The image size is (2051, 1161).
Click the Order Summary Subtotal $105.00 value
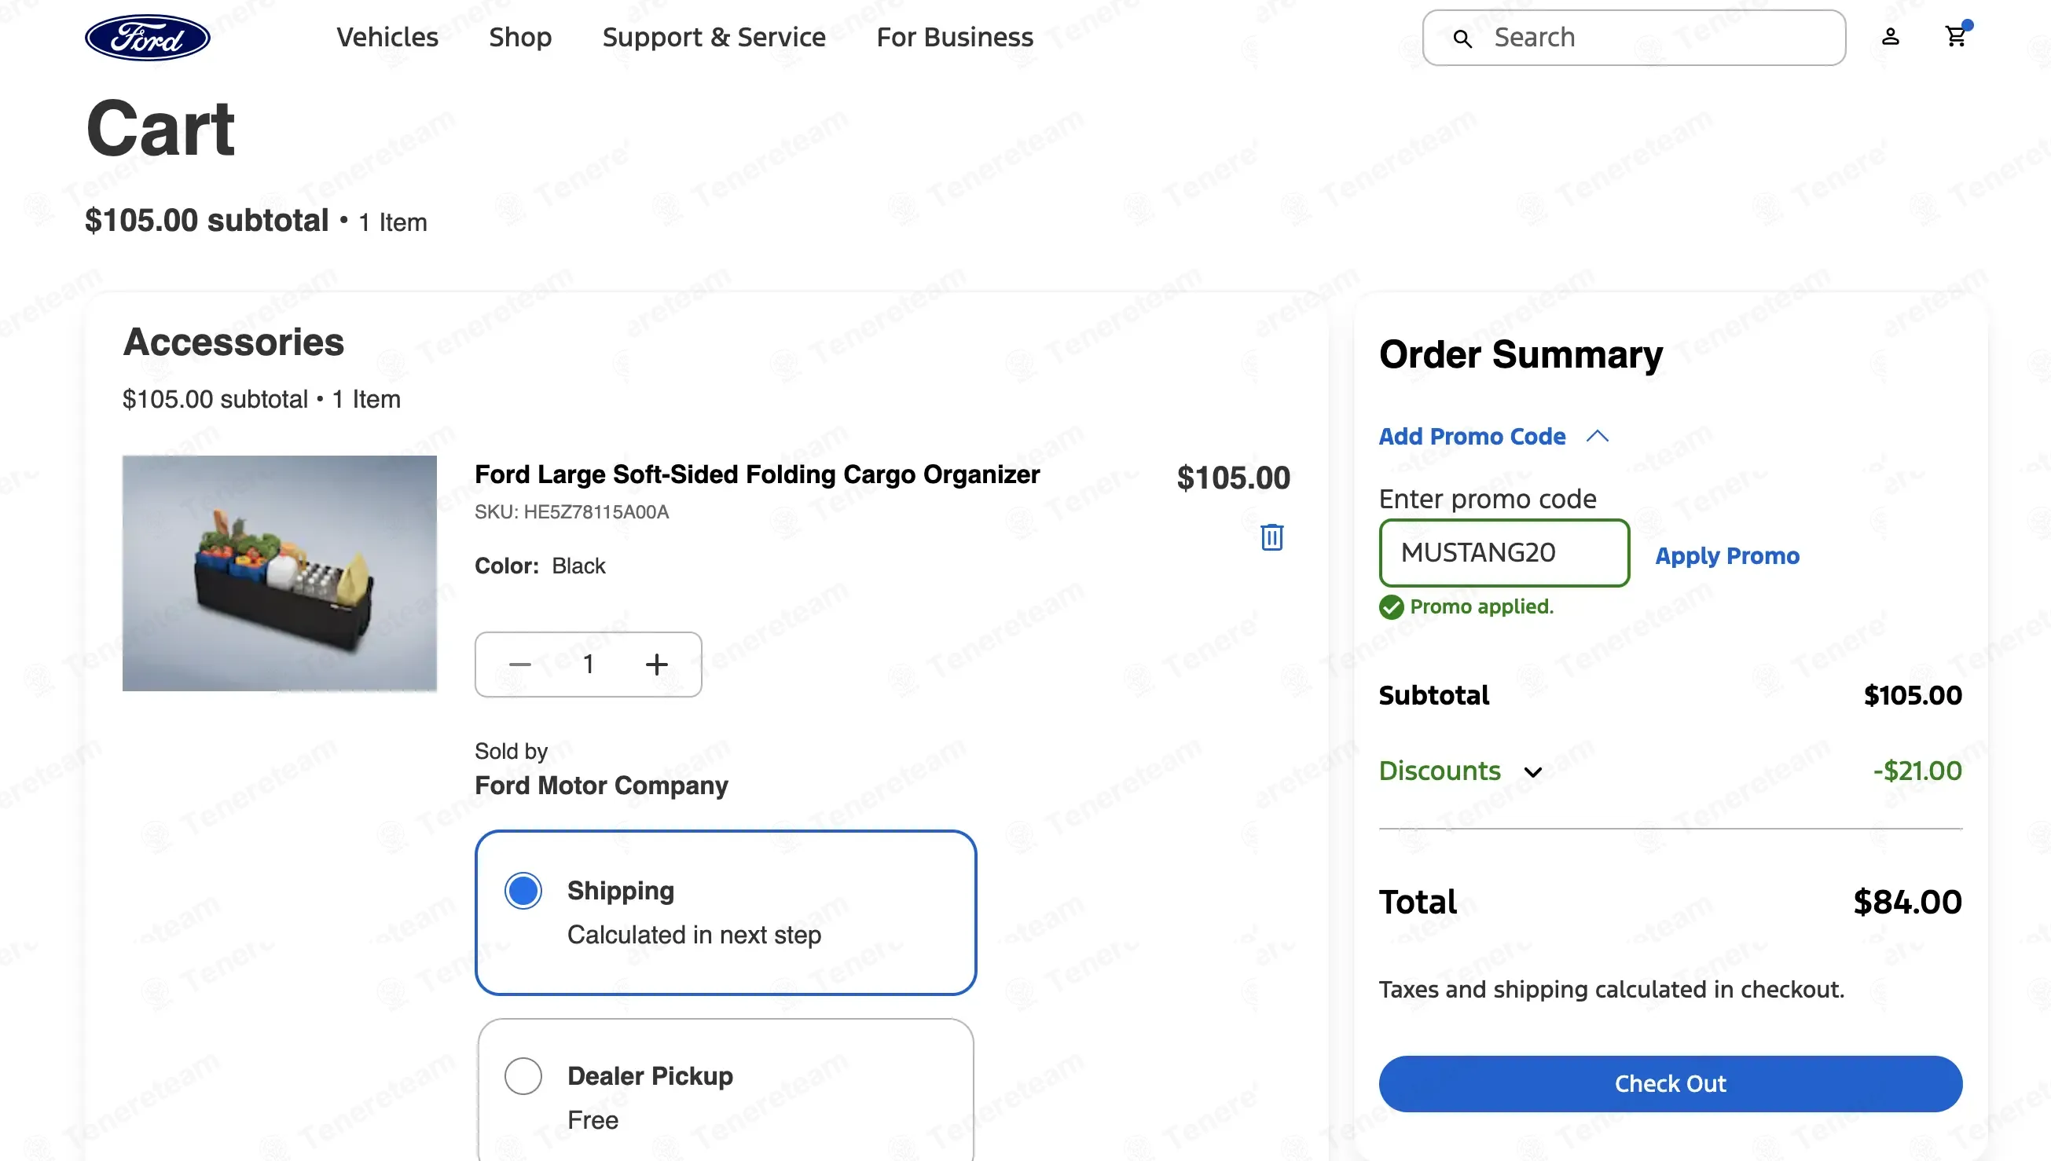[x=1912, y=695]
